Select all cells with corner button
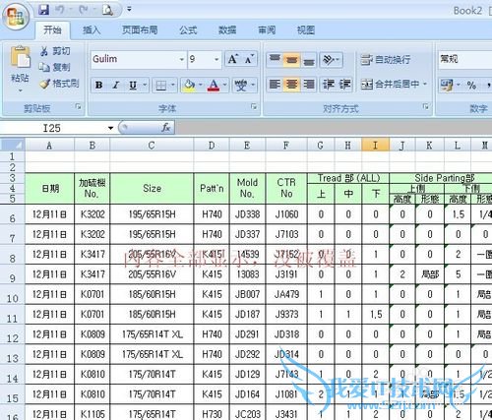The width and height of the screenshot is (492, 420). (x=13, y=145)
